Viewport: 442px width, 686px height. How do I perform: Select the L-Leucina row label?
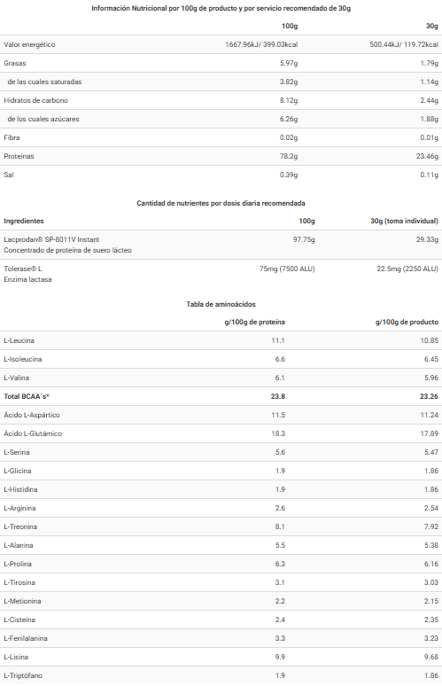[19, 340]
